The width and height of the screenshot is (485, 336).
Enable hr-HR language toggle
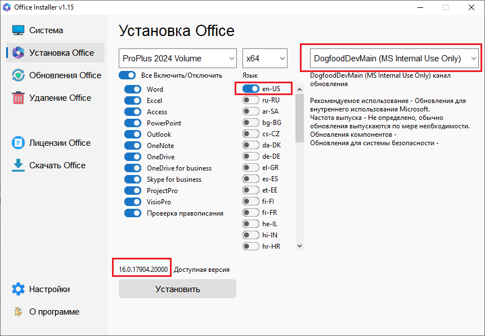point(251,247)
